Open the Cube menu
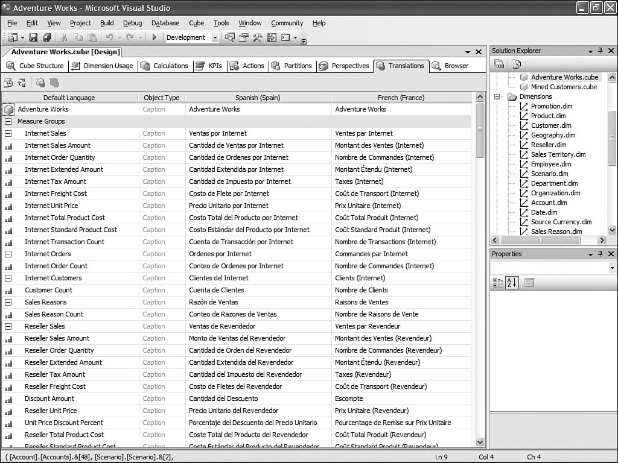This screenshot has width=618, height=463. tap(196, 24)
